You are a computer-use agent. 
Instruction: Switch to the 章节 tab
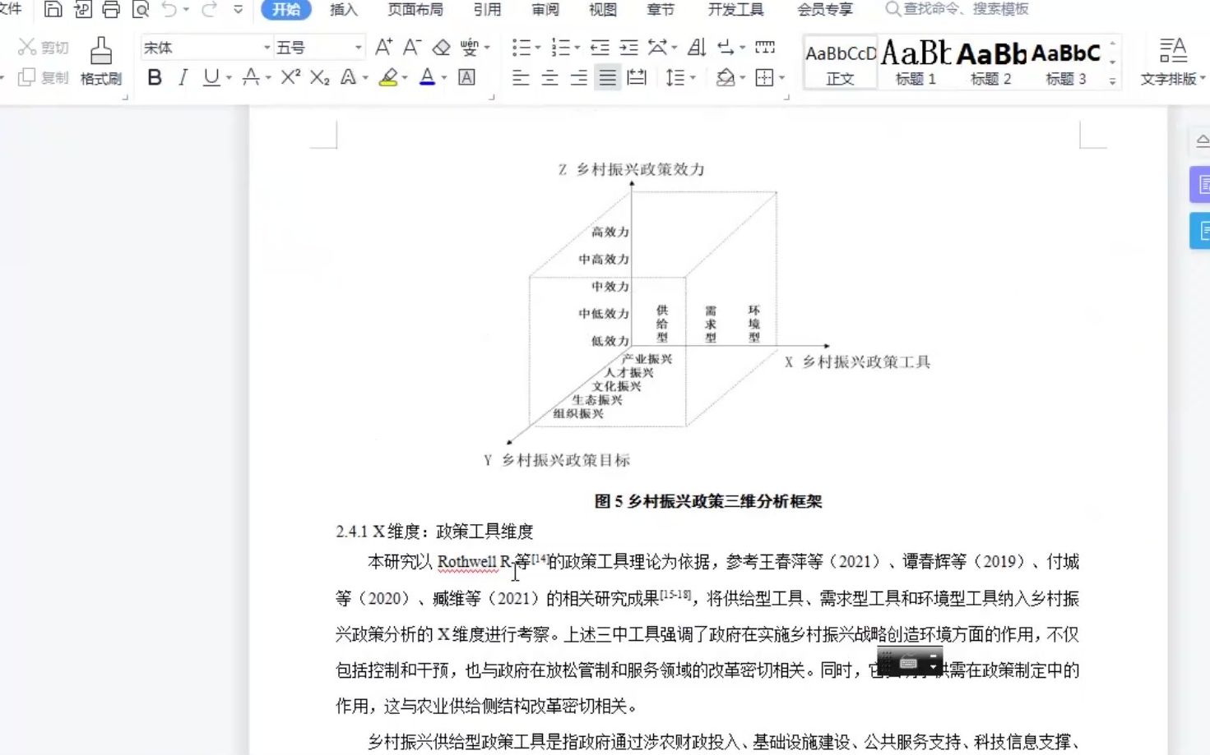pos(661,10)
